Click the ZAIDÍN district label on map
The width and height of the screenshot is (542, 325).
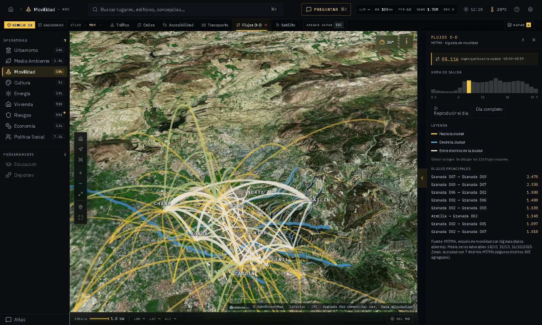[245, 274]
